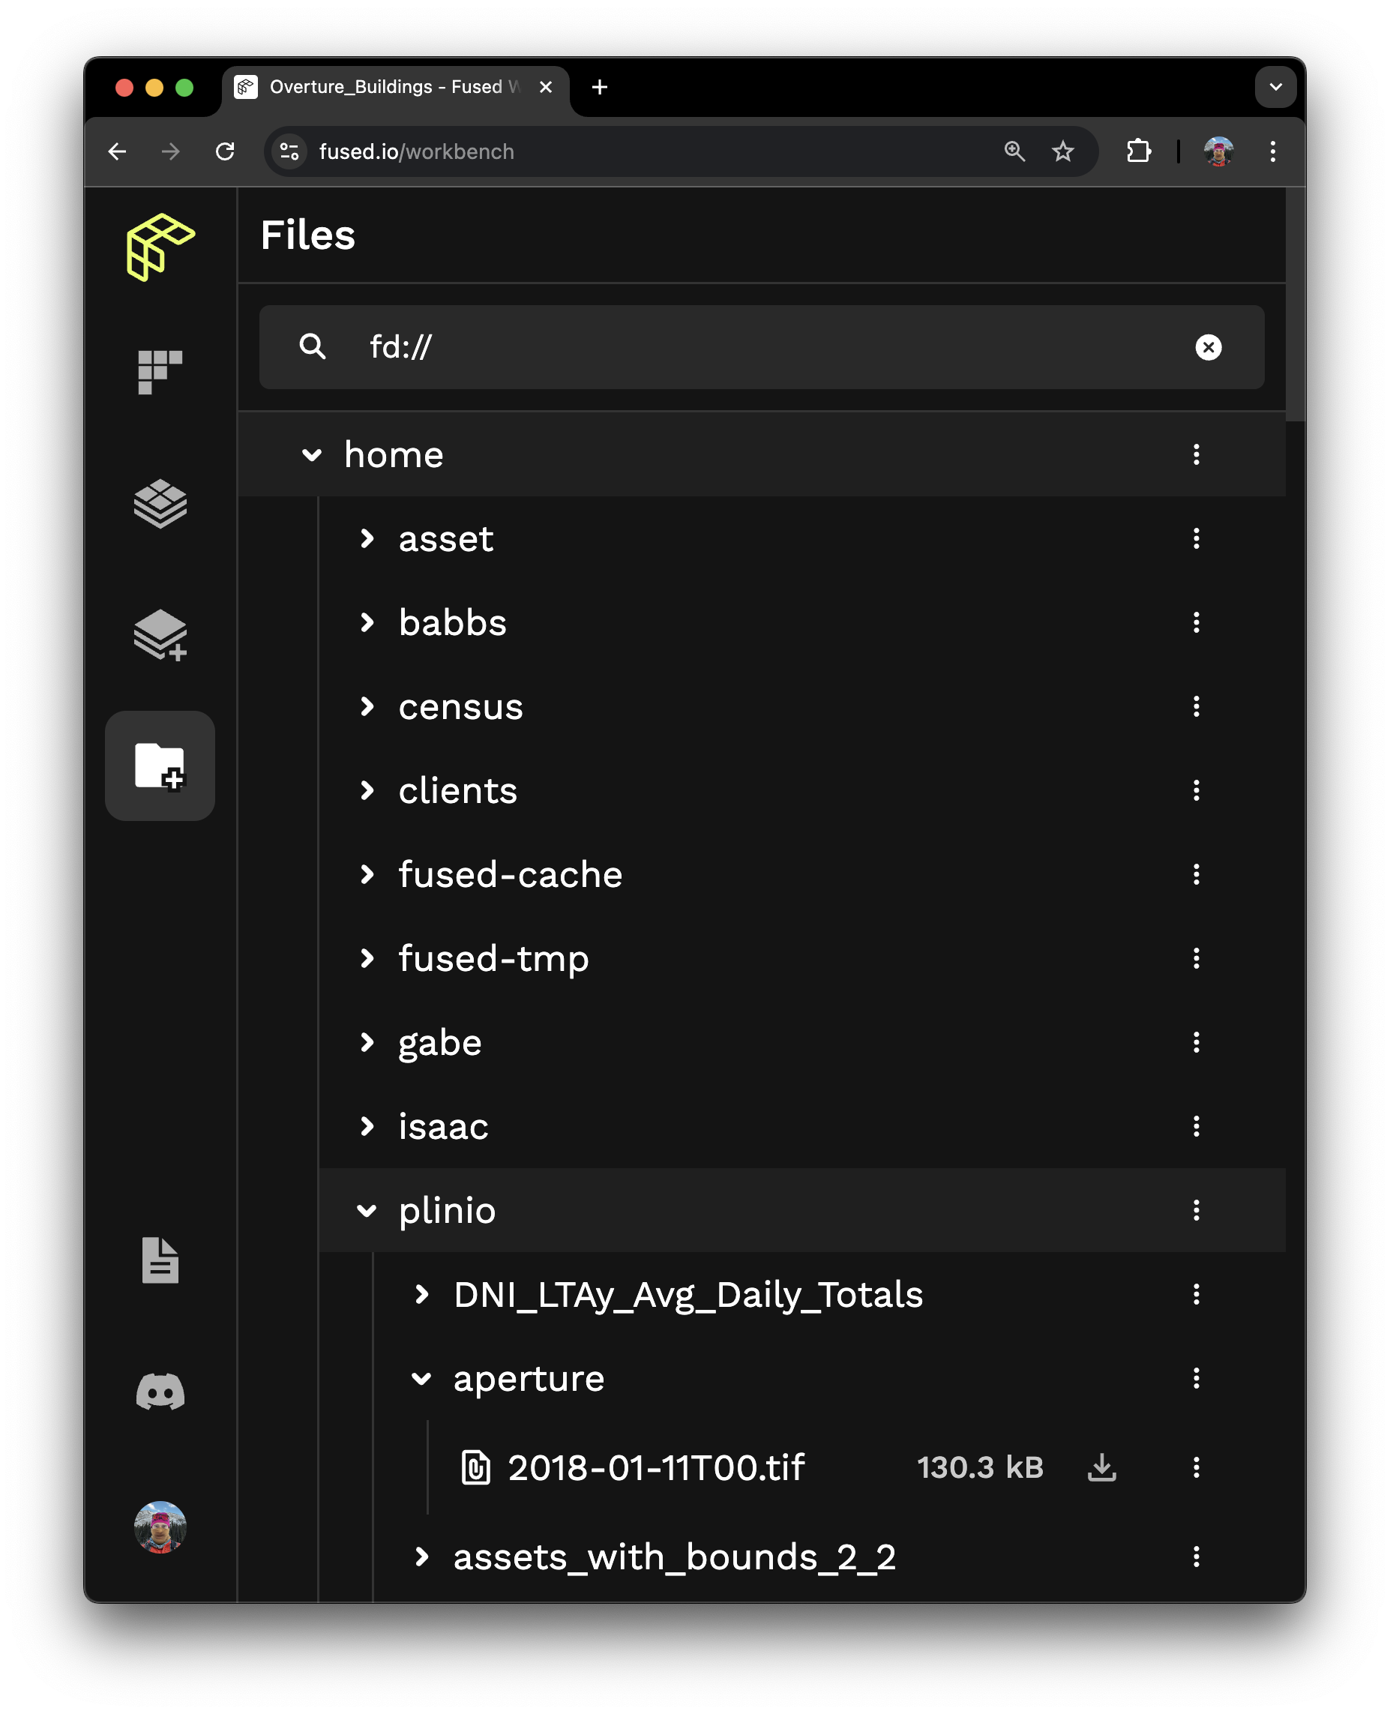Select the gabe folder in the tree
Screen dimensions: 1390x1714
coord(440,1042)
